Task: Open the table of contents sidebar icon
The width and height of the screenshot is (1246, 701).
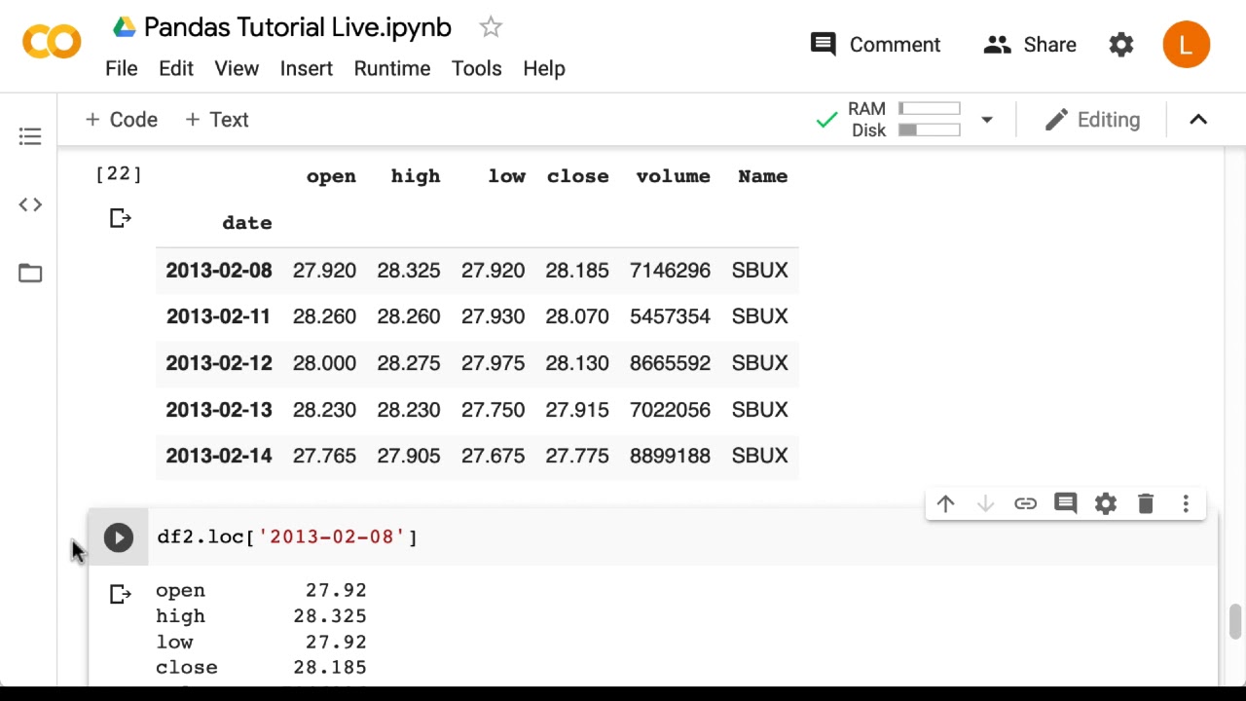Action: click(x=30, y=136)
